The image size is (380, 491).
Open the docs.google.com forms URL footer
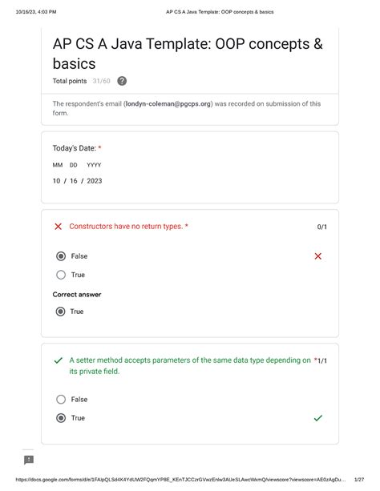point(180,480)
